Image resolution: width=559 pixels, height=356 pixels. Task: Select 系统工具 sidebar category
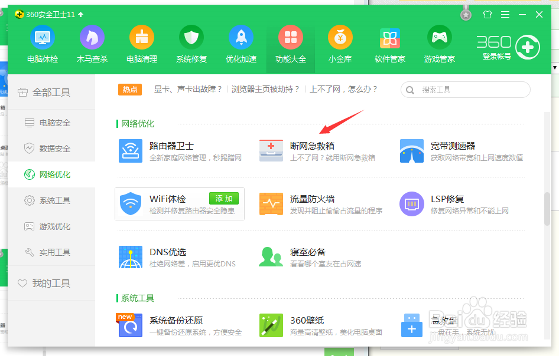pos(51,200)
